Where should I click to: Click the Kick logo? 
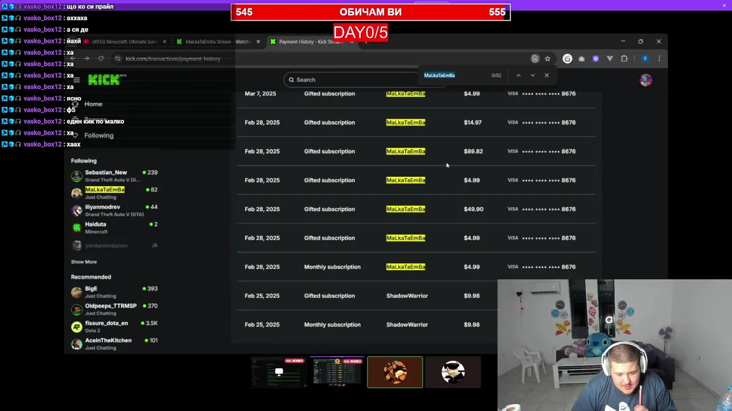point(104,80)
